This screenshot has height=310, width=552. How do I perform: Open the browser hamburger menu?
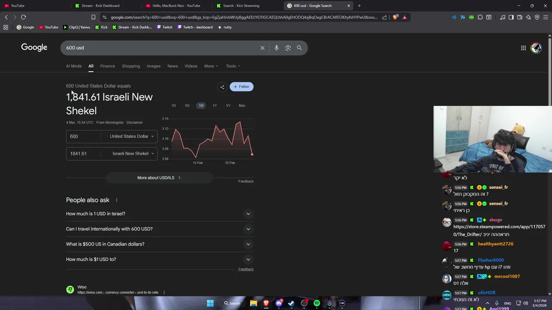(546, 17)
